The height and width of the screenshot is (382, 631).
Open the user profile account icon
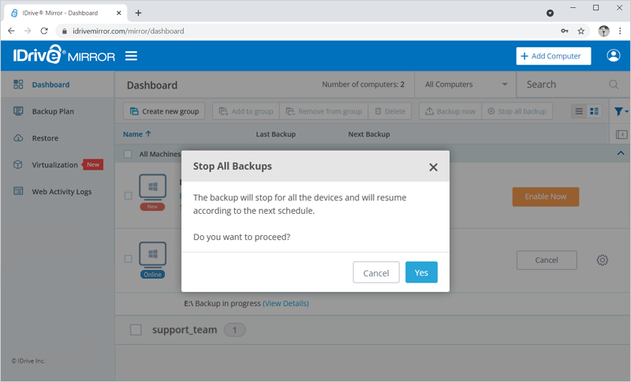point(613,56)
